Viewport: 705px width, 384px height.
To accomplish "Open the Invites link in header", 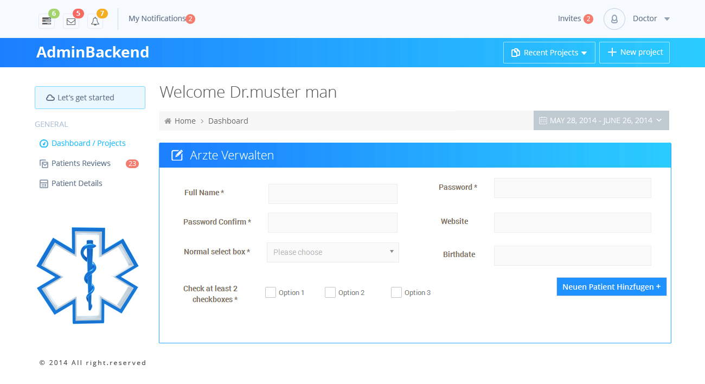I will click(569, 18).
